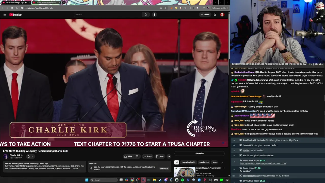Open options for the Solo In Ukraine video
The height and width of the screenshot is (183, 325).
click(x=224, y=168)
